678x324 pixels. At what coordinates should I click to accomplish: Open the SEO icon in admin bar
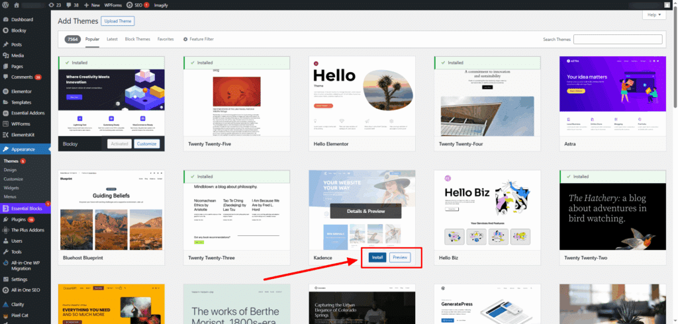pos(129,5)
